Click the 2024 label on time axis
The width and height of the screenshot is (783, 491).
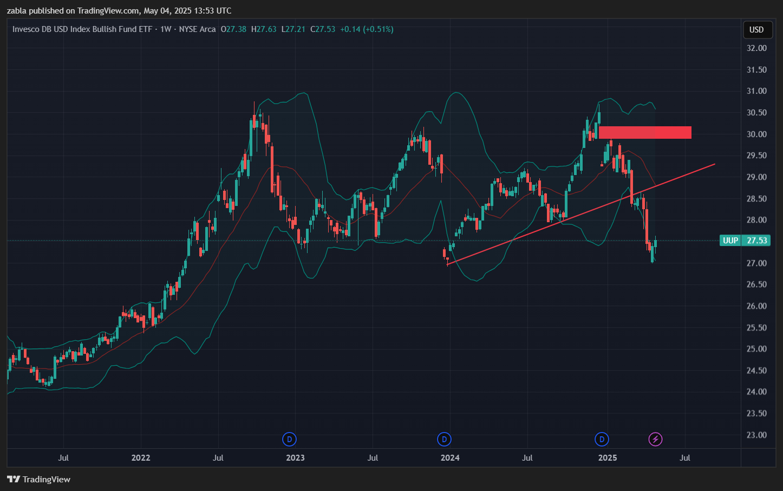coord(450,457)
